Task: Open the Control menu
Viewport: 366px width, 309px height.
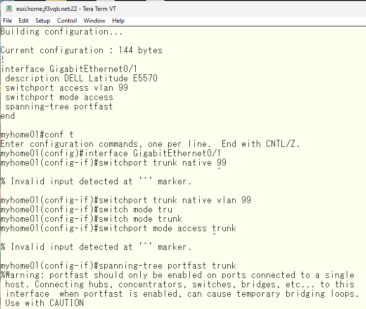Action: click(67, 21)
